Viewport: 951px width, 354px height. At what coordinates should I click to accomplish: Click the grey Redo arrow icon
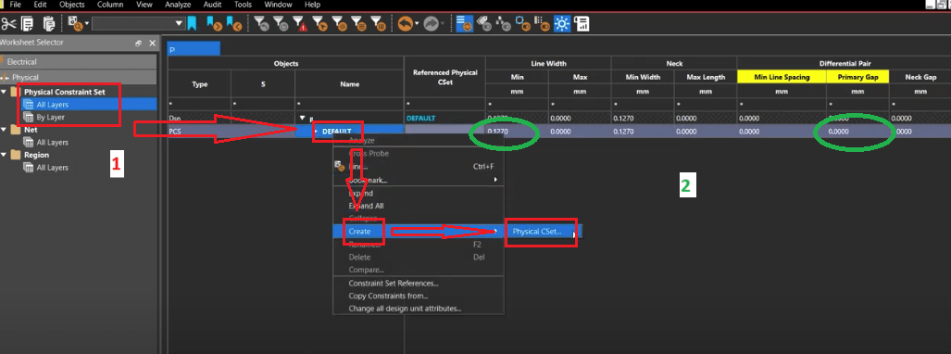coord(432,24)
